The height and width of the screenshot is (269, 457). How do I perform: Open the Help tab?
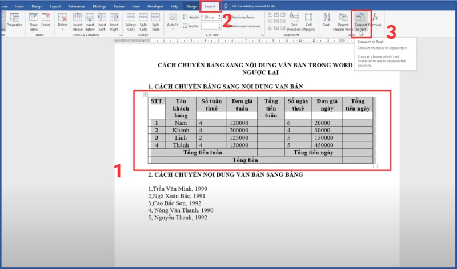click(x=174, y=6)
